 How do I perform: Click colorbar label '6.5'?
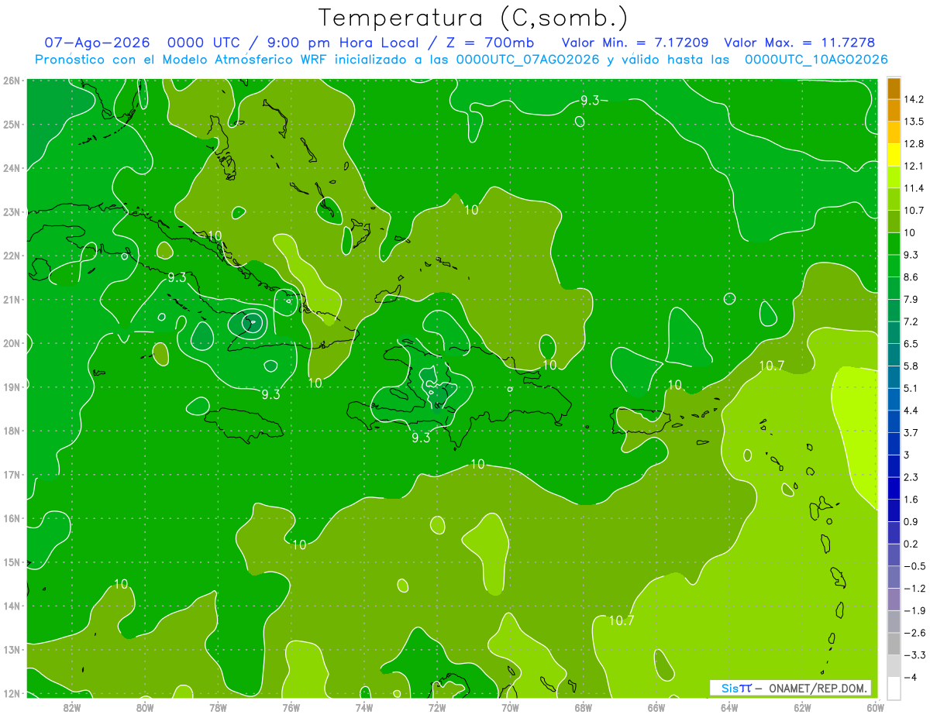pyautogui.click(x=911, y=344)
